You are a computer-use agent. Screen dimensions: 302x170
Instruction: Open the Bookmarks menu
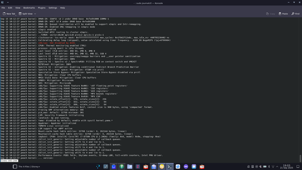click(29, 8)
